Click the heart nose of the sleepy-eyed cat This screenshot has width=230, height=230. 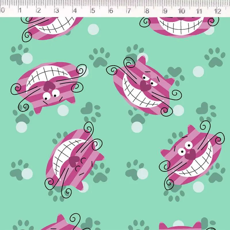coord(144,85)
